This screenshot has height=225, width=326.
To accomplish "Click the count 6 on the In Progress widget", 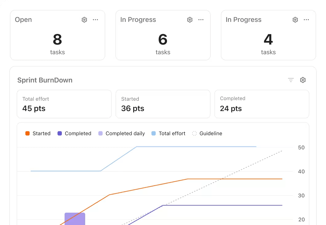I will coord(163,39).
